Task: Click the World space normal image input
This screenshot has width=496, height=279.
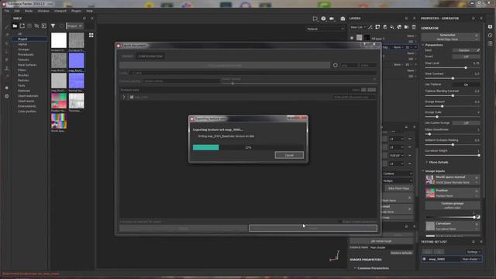Action: (453, 180)
